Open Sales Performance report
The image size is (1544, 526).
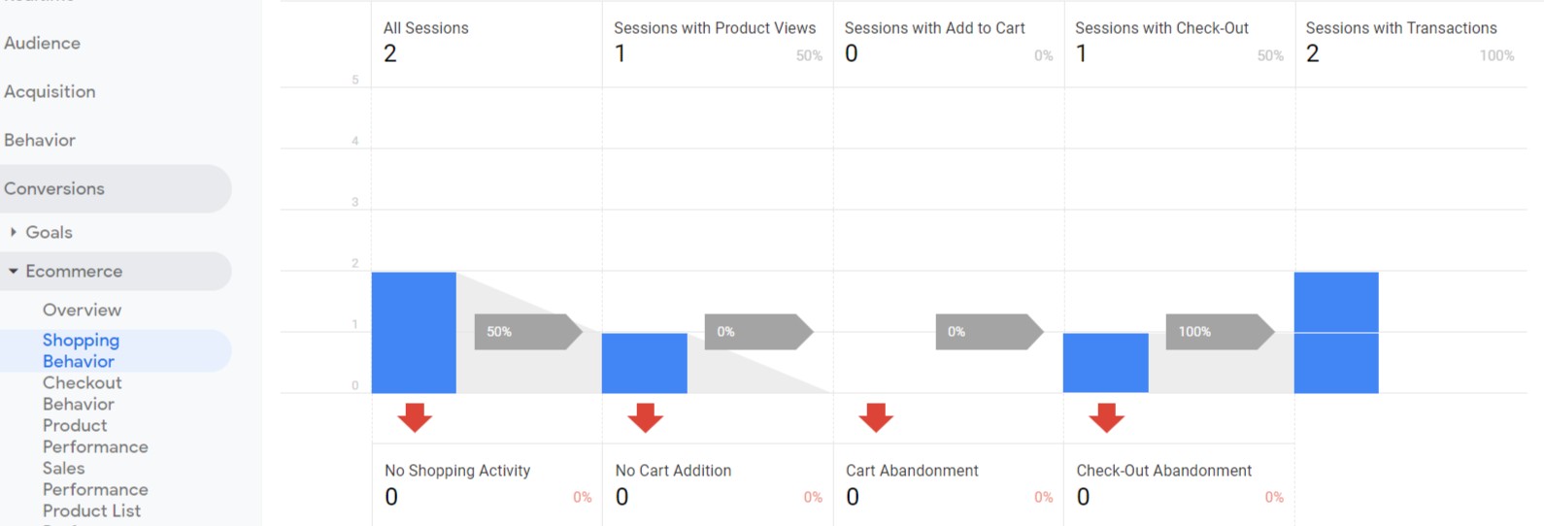point(95,478)
